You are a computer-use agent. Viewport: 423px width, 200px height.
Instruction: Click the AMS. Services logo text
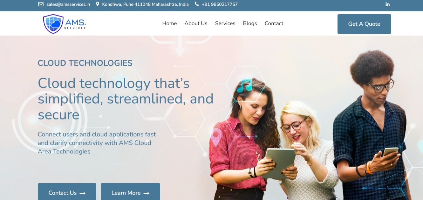(x=75, y=24)
